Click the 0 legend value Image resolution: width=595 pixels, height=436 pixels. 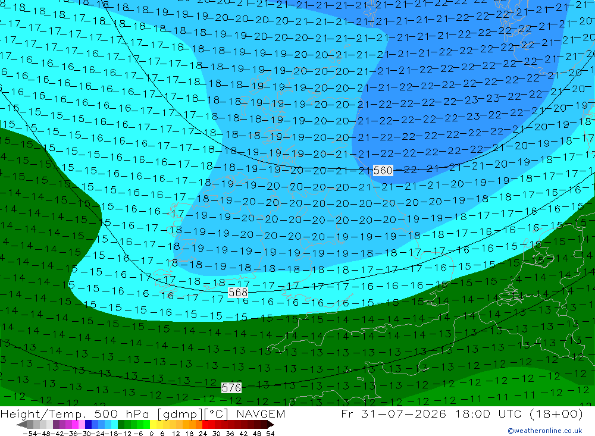pos(151,434)
